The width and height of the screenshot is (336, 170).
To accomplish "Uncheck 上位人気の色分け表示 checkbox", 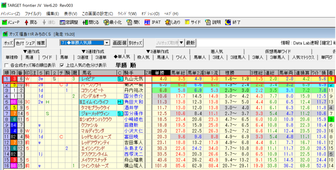I will (62, 65).
